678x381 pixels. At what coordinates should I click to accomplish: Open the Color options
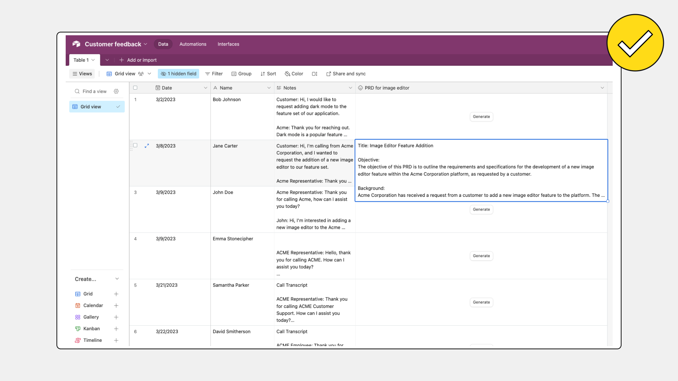point(294,74)
